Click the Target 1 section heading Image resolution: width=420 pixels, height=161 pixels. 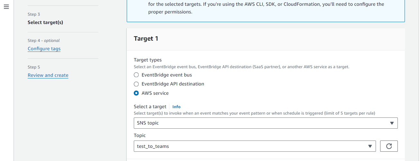click(x=146, y=39)
